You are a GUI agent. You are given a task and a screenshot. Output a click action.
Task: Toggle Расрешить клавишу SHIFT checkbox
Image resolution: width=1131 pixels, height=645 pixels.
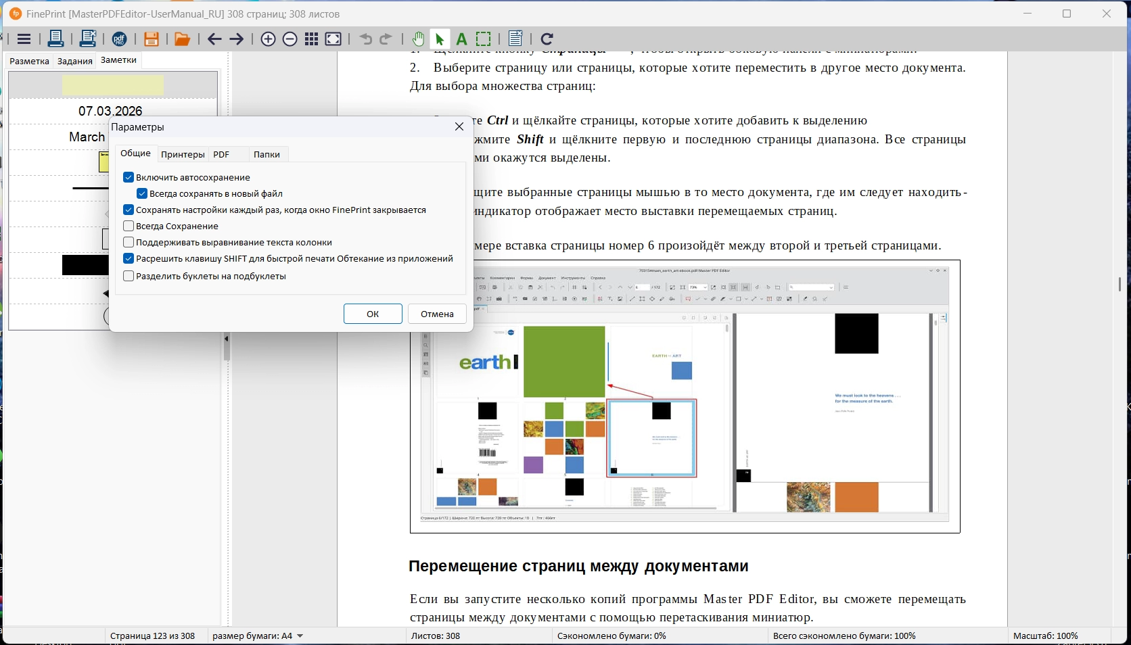129,258
